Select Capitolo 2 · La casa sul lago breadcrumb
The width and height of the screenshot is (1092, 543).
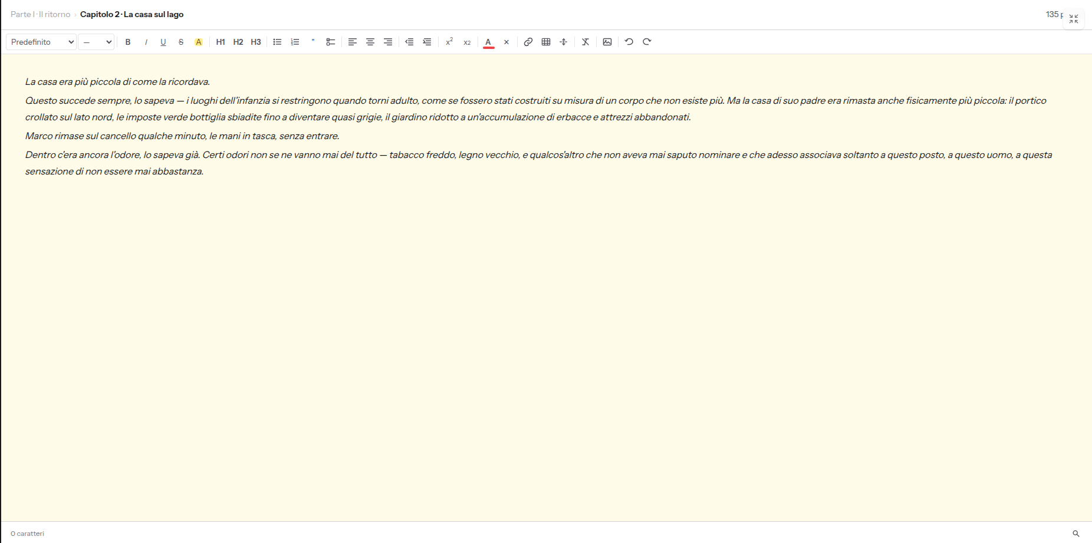pyautogui.click(x=131, y=14)
